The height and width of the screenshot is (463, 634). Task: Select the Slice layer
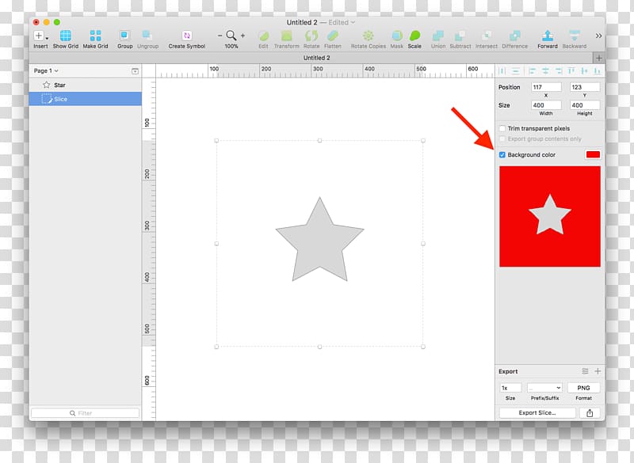86,99
